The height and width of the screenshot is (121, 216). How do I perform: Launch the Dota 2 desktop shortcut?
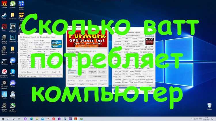(4, 27)
